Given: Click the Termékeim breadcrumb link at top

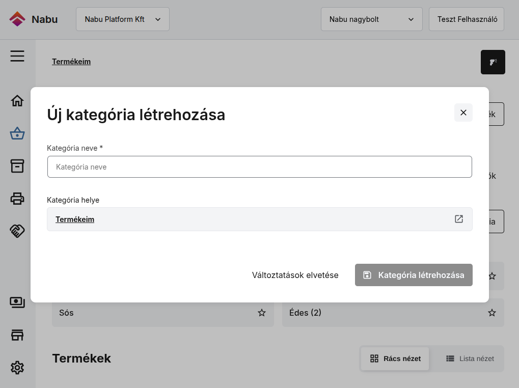Looking at the screenshot, I should [71, 62].
